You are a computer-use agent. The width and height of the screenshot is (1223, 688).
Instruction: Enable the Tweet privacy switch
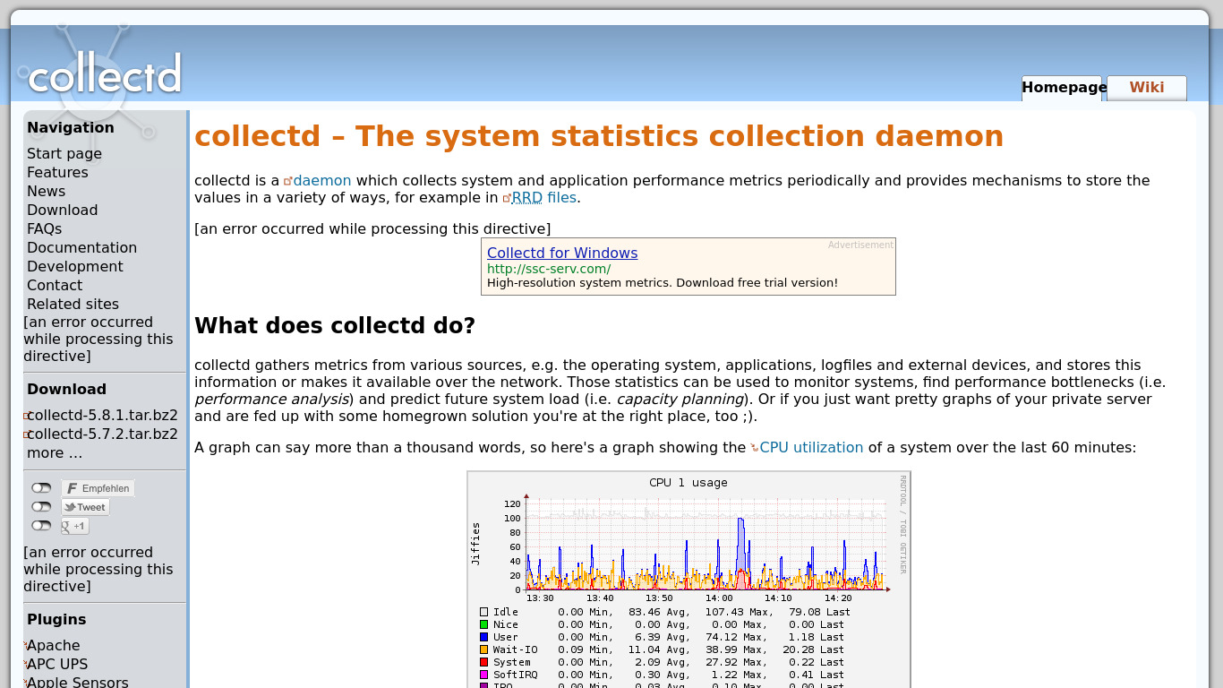point(41,507)
